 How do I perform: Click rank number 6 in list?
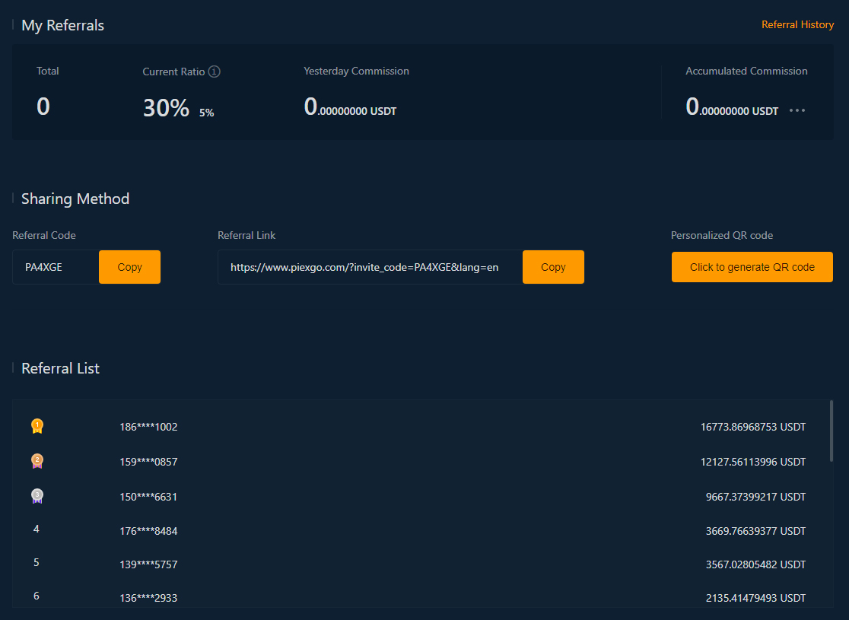point(37,596)
